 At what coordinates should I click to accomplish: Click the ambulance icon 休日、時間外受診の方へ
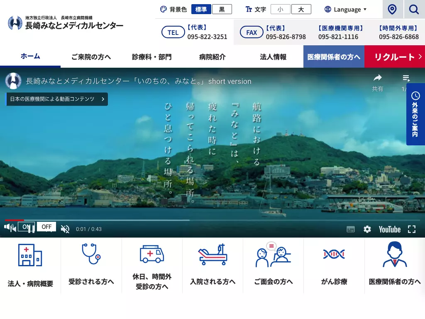(152, 254)
